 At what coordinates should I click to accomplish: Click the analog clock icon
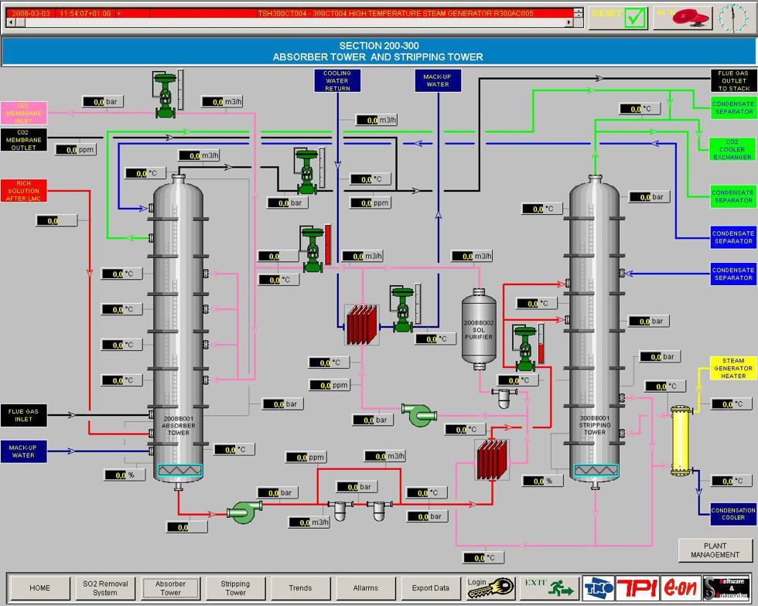click(x=732, y=17)
